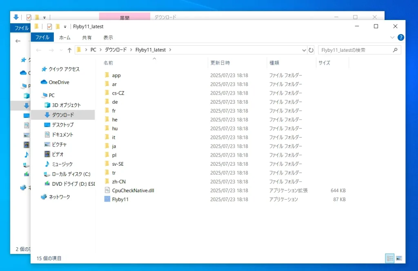Click the Downloads arrow icon in sidebar
This screenshot has height=271, width=418.
pos(47,115)
